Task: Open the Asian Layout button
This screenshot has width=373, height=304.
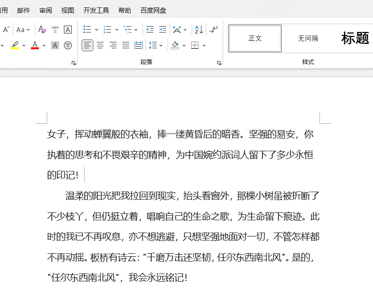Action: tap(177, 30)
